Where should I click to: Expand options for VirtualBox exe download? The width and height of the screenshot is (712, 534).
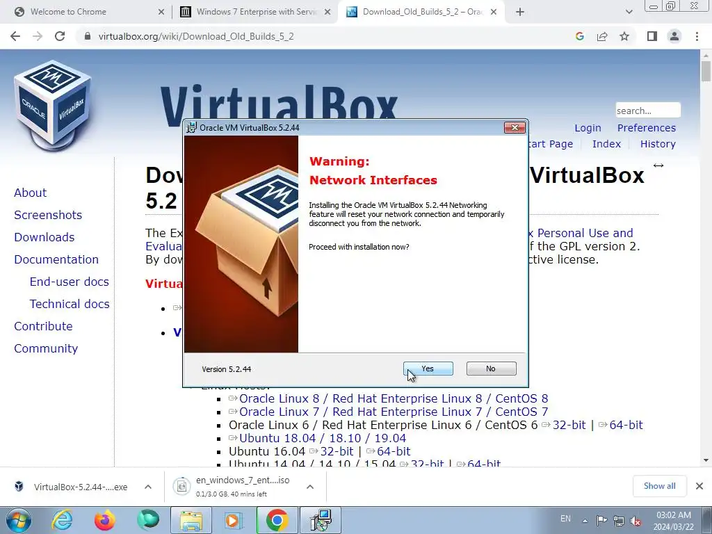point(147,487)
